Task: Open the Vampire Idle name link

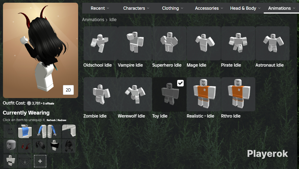Action: [x=130, y=65]
